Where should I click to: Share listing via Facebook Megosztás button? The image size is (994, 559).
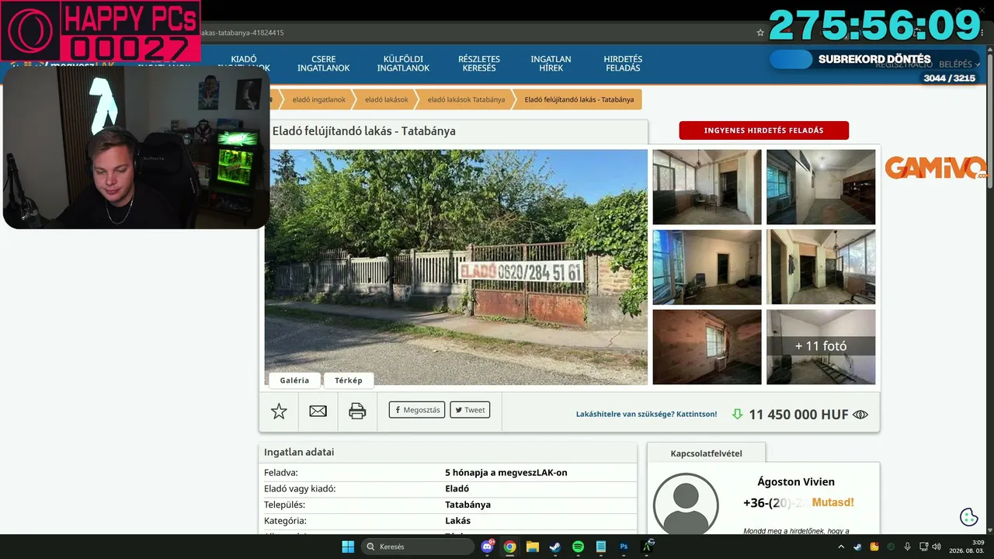click(417, 410)
